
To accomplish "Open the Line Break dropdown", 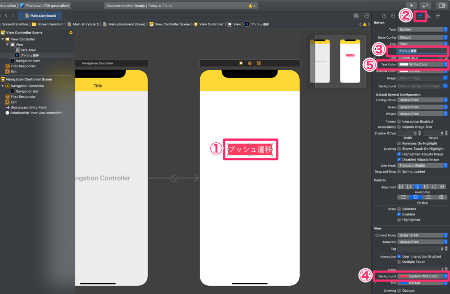I will (422, 165).
